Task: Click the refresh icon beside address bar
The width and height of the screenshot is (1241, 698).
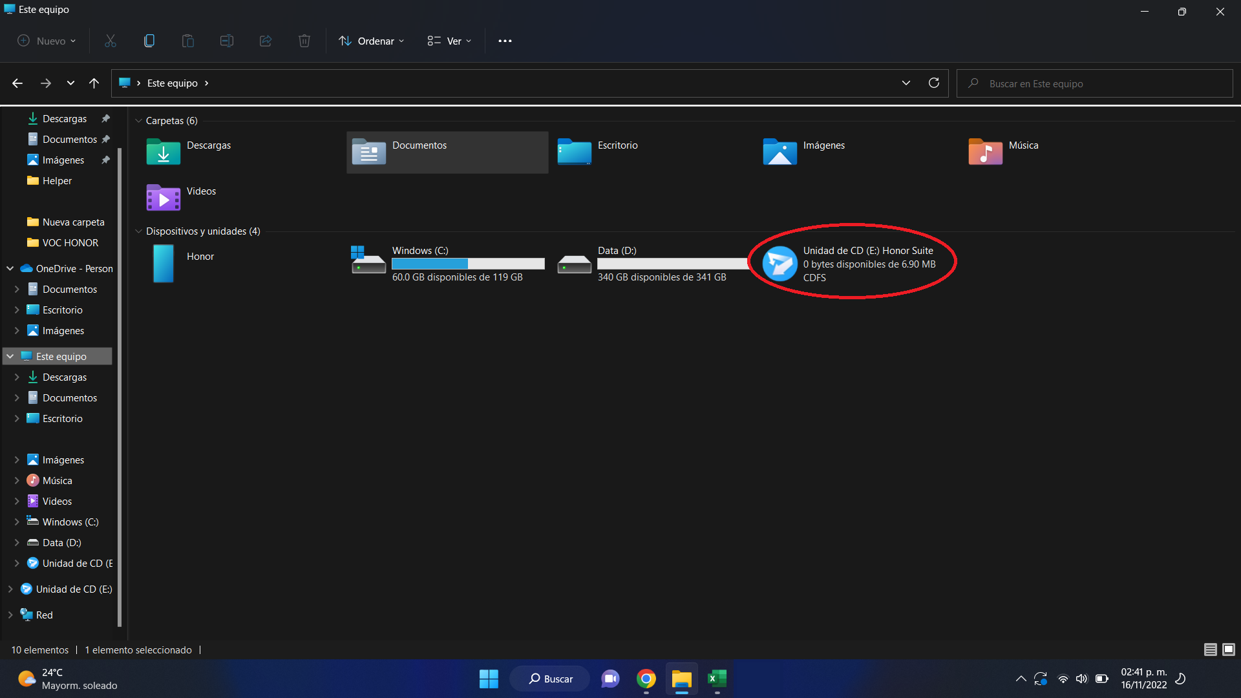Action: click(x=933, y=83)
